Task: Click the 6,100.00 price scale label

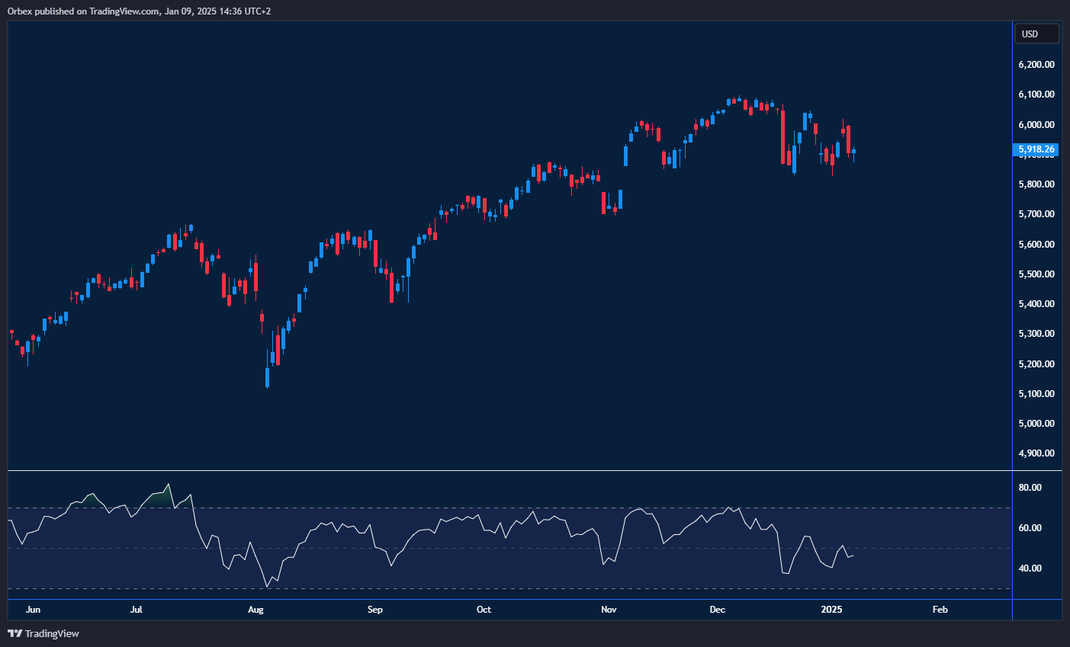Action: 1036,94
